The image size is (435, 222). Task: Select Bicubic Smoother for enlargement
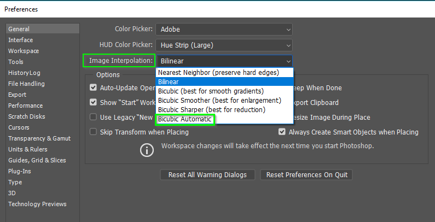click(x=219, y=101)
